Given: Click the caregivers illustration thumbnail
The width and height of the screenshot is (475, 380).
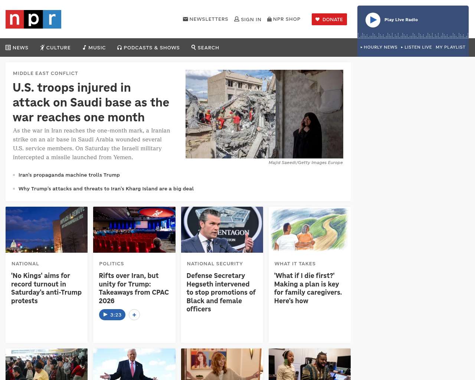Looking at the screenshot, I should pyautogui.click(x=309, y=230).
